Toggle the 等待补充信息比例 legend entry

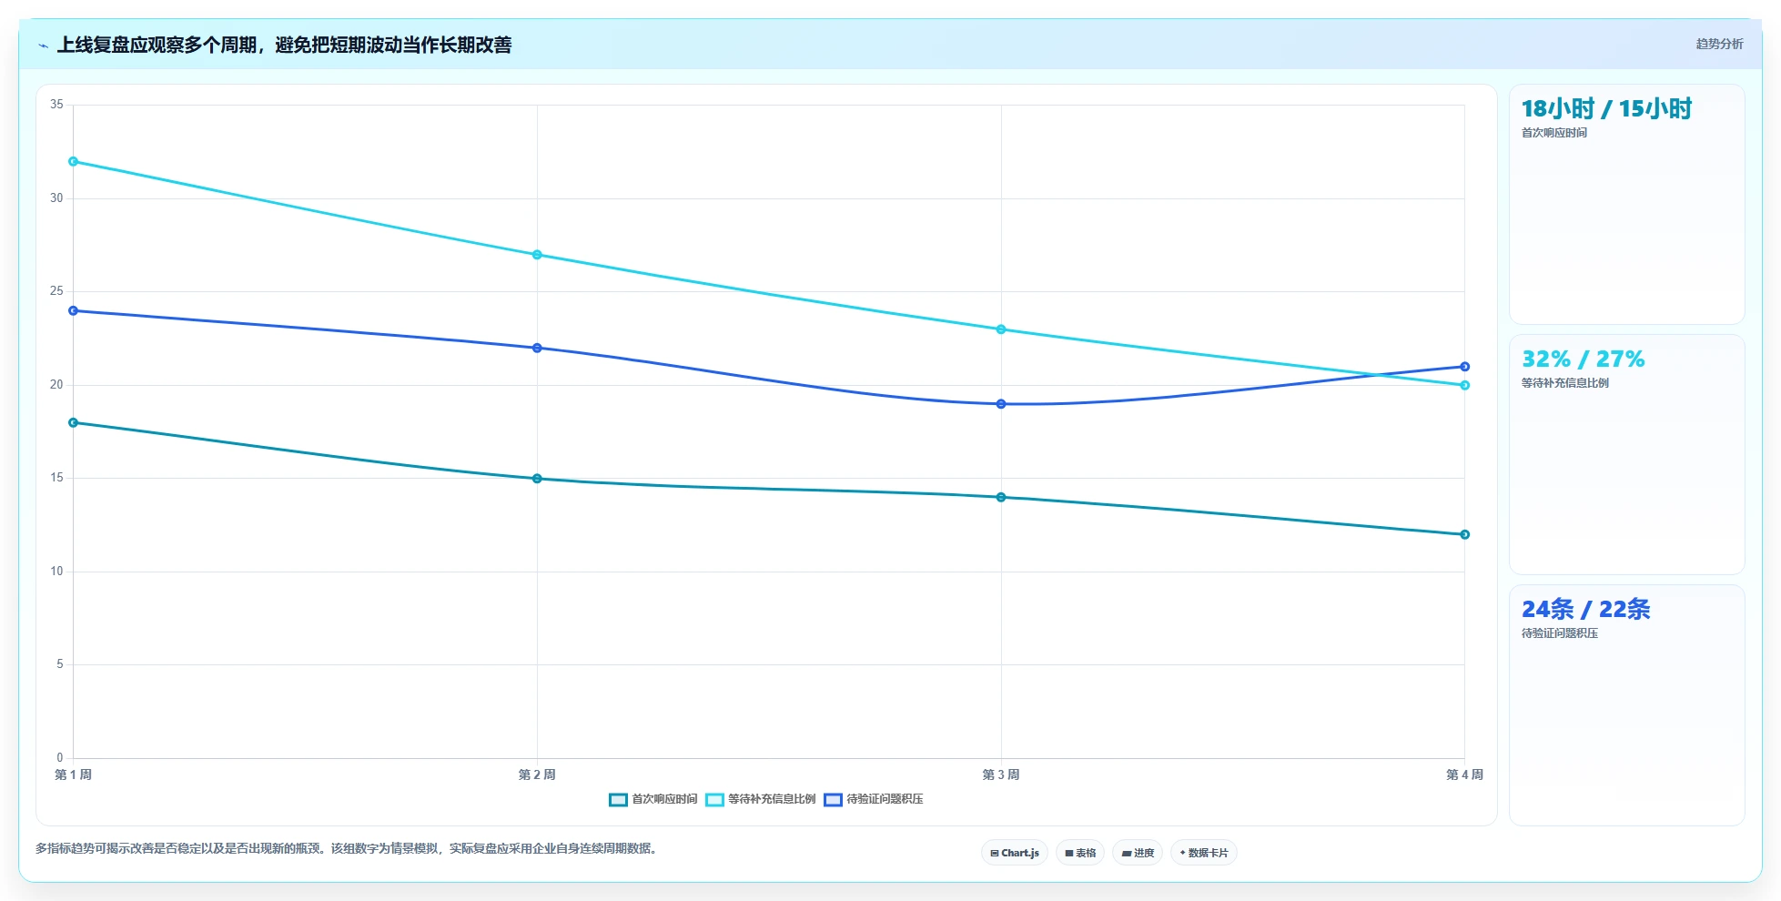pos(761,799)
